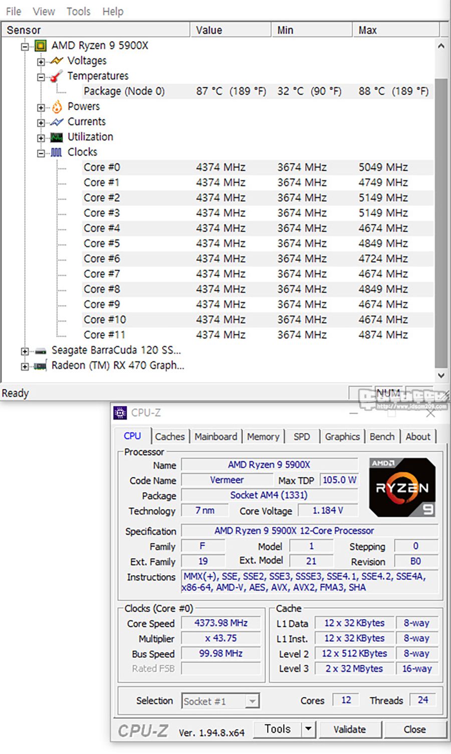Click the Max column header
The width and height of the screenshot is (451, 754).
[x=396, y=30]
